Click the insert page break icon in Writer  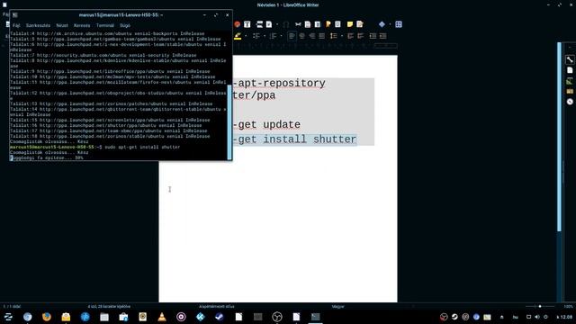coord(259,24)
